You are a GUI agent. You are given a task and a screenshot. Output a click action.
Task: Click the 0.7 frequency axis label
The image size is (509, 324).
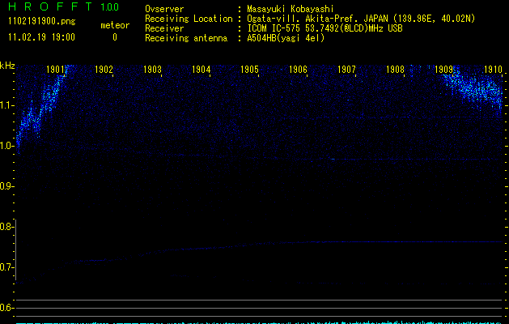point(6,267)
